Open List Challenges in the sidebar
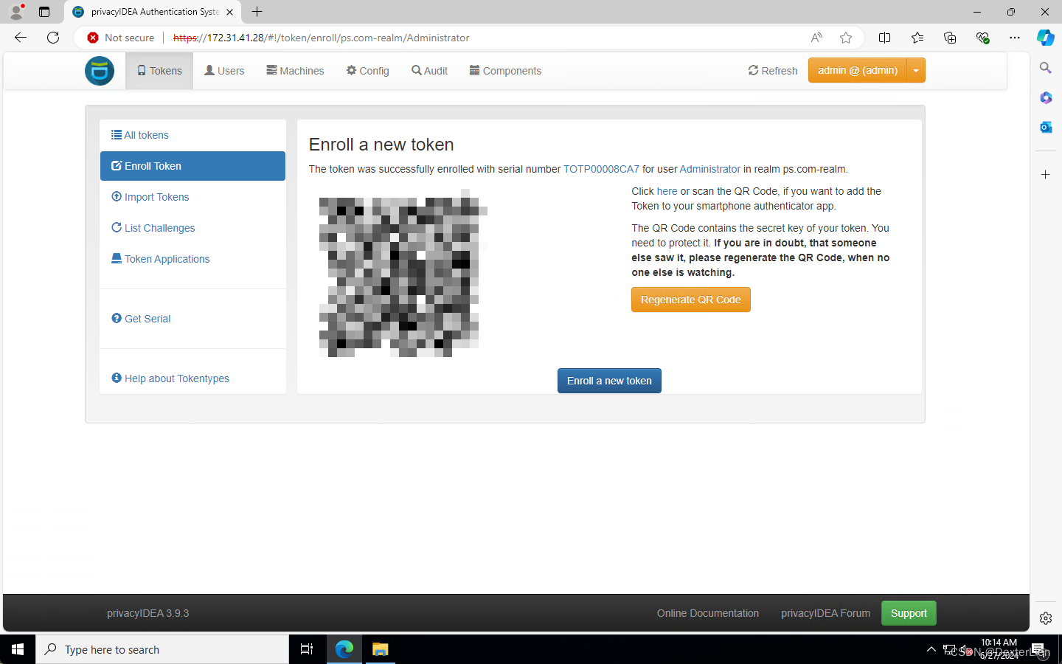Screen dimensions: 1062x664 (192, 228)
